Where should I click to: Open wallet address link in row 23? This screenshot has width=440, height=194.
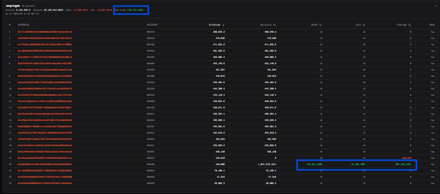point(45,170)
